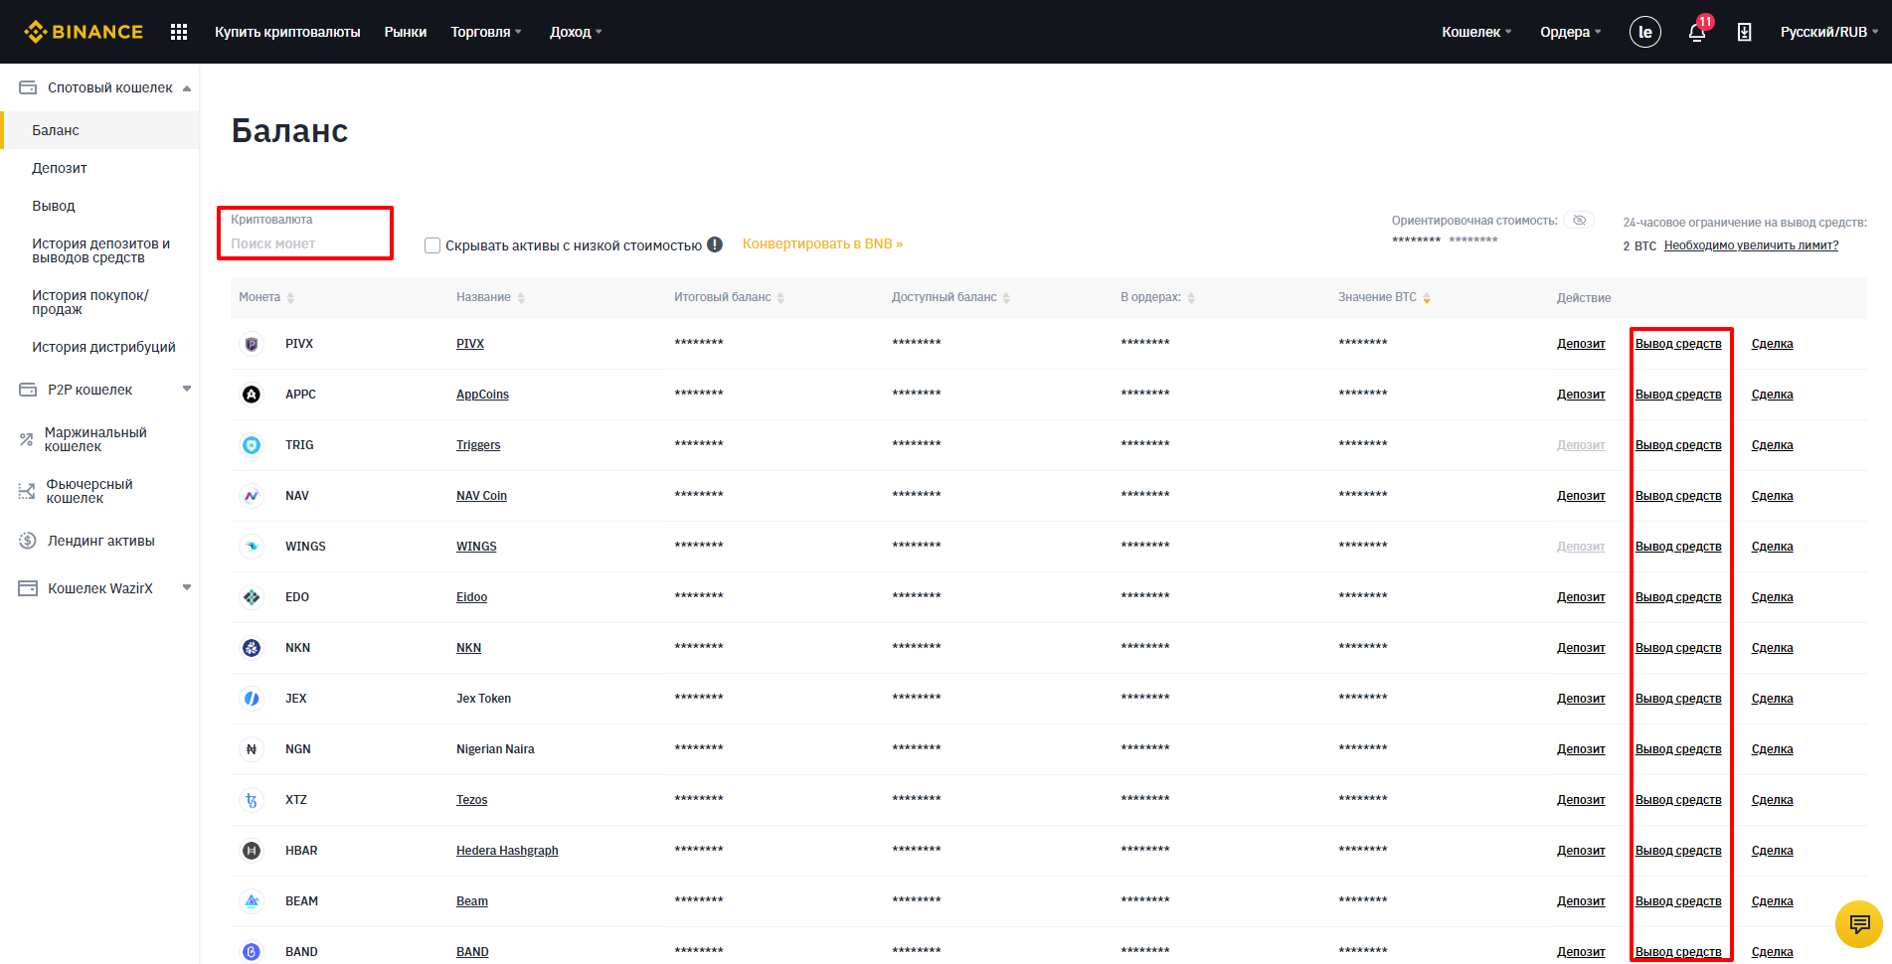
Task: Open the notifications bell
Action: (x=1697, y=32)
